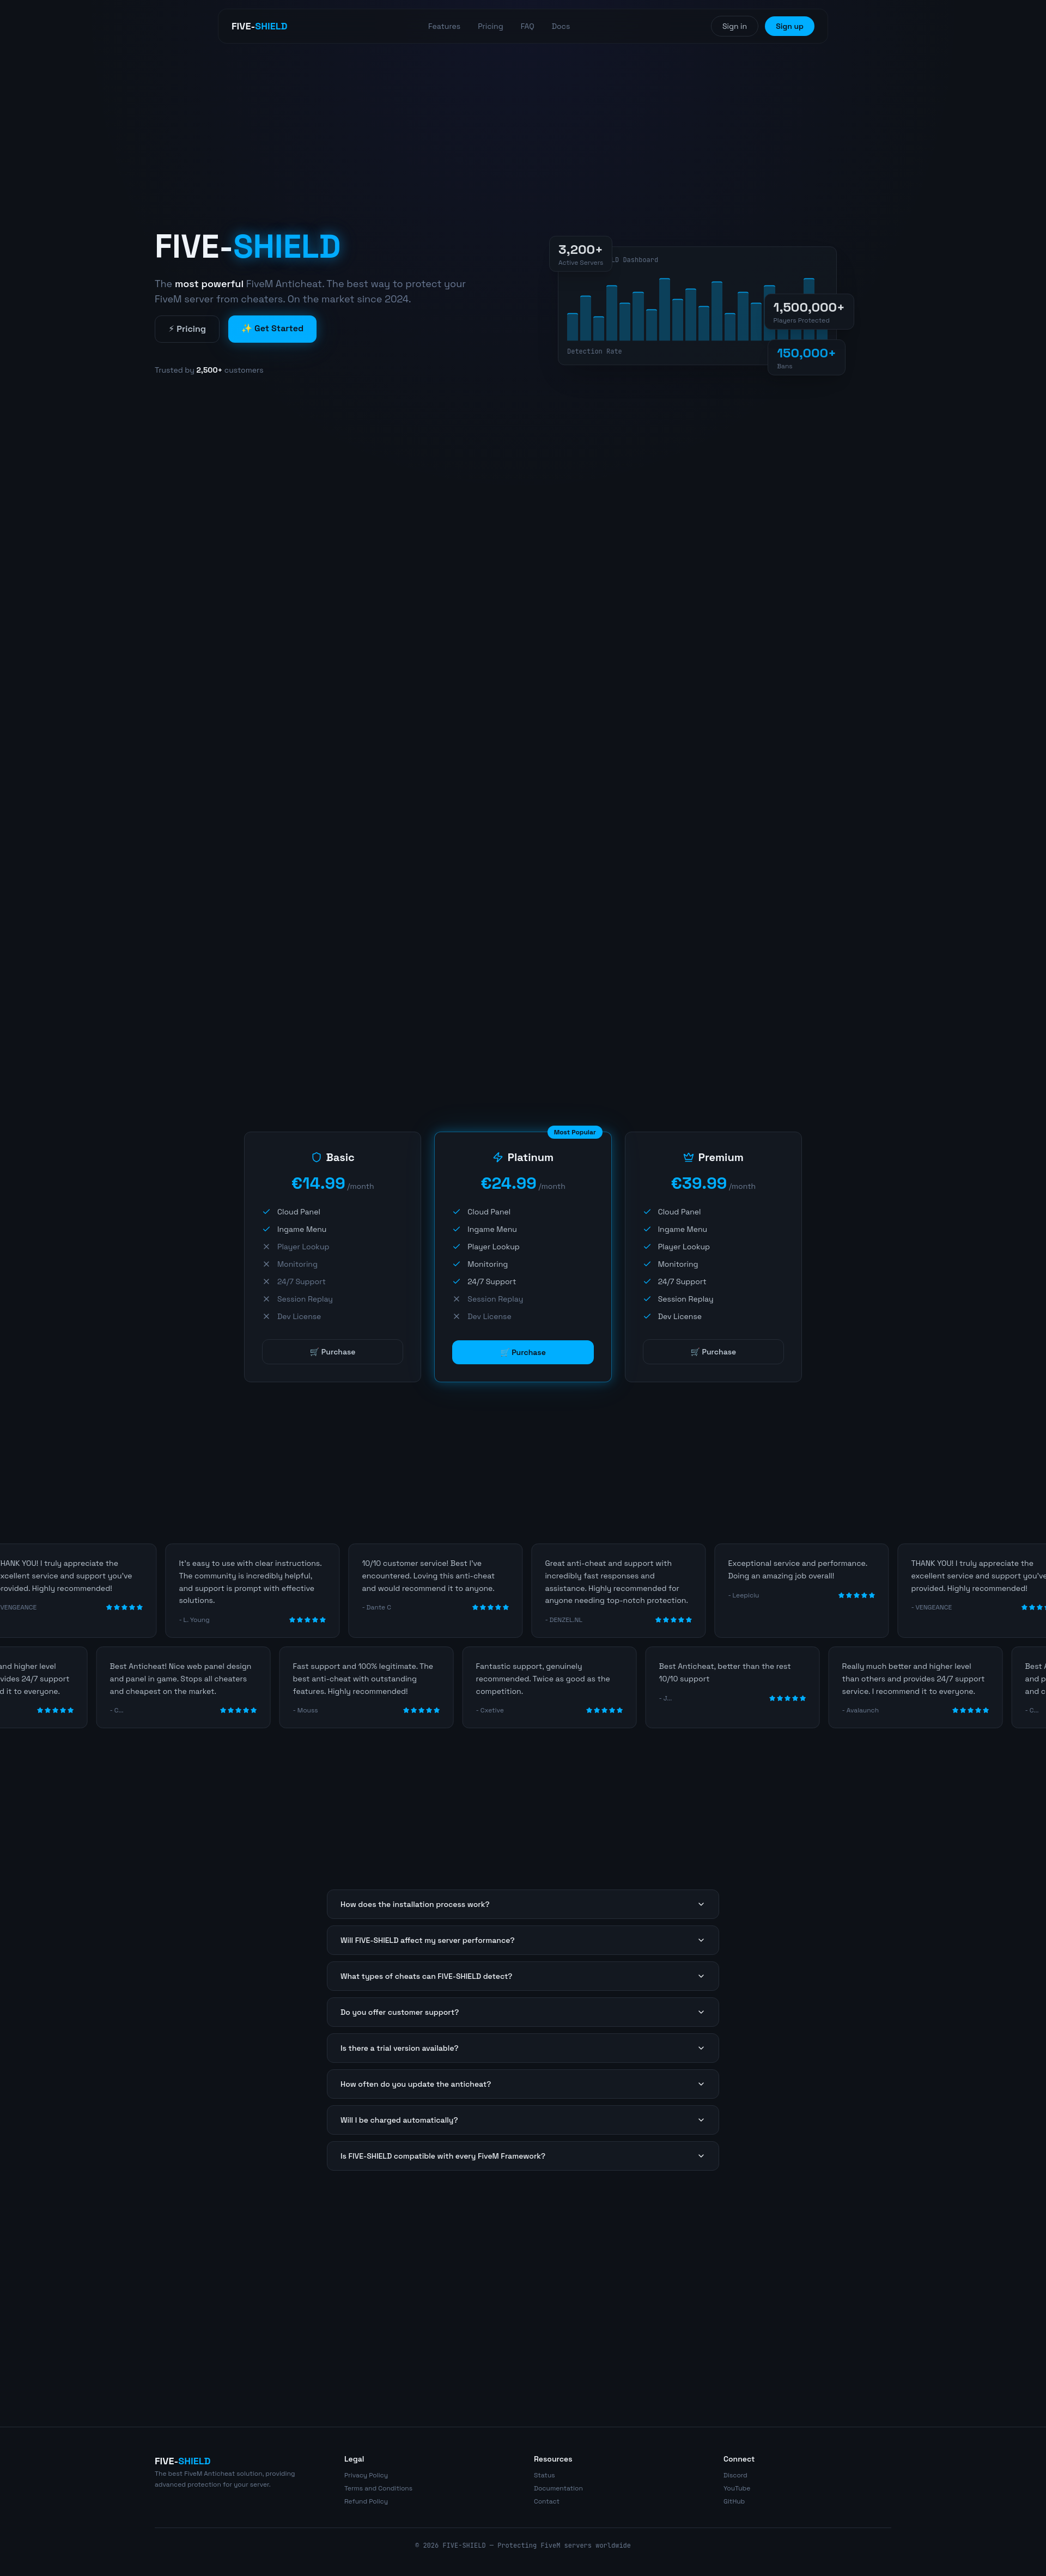The height and width of the screenshot is (2576, 1046).
Task: Open Docs in the top navigation
Action: (x=561, y=27)
